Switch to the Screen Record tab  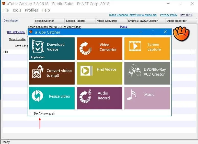coord(80,21)
